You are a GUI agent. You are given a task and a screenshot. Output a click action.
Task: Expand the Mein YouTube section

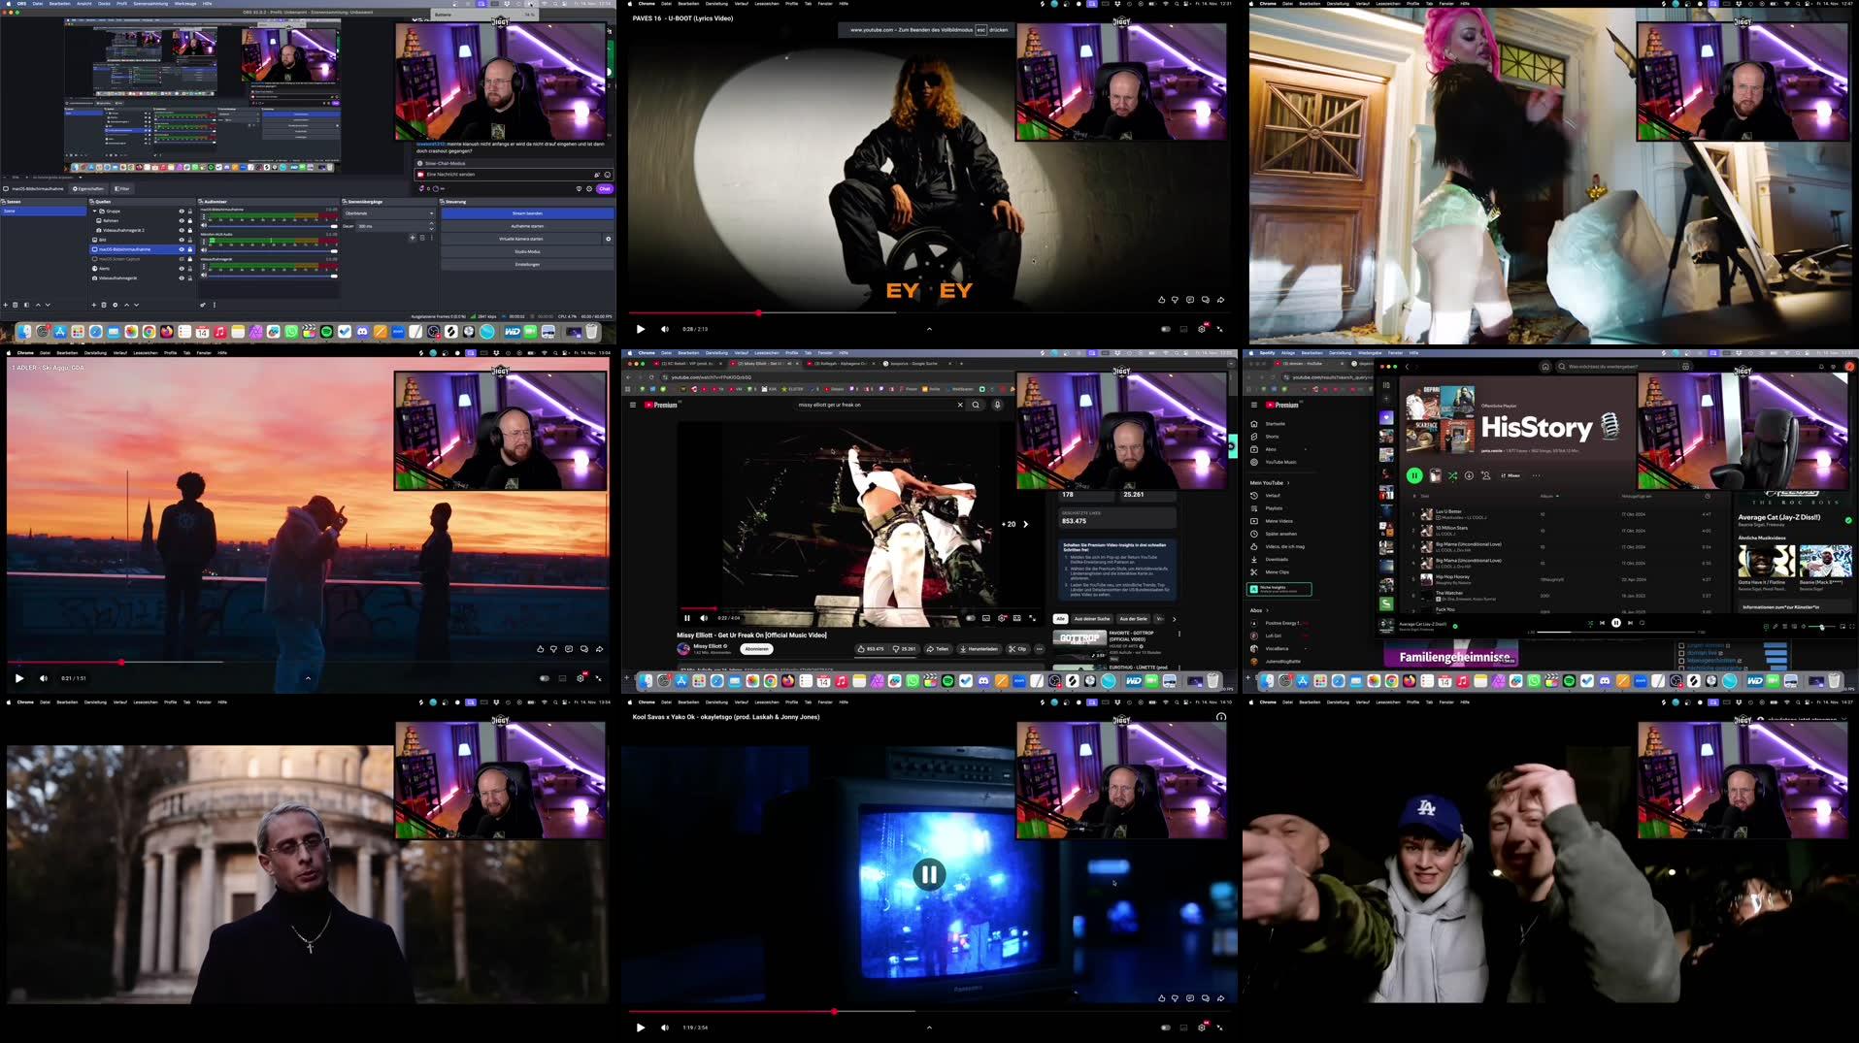(1267, 482)
